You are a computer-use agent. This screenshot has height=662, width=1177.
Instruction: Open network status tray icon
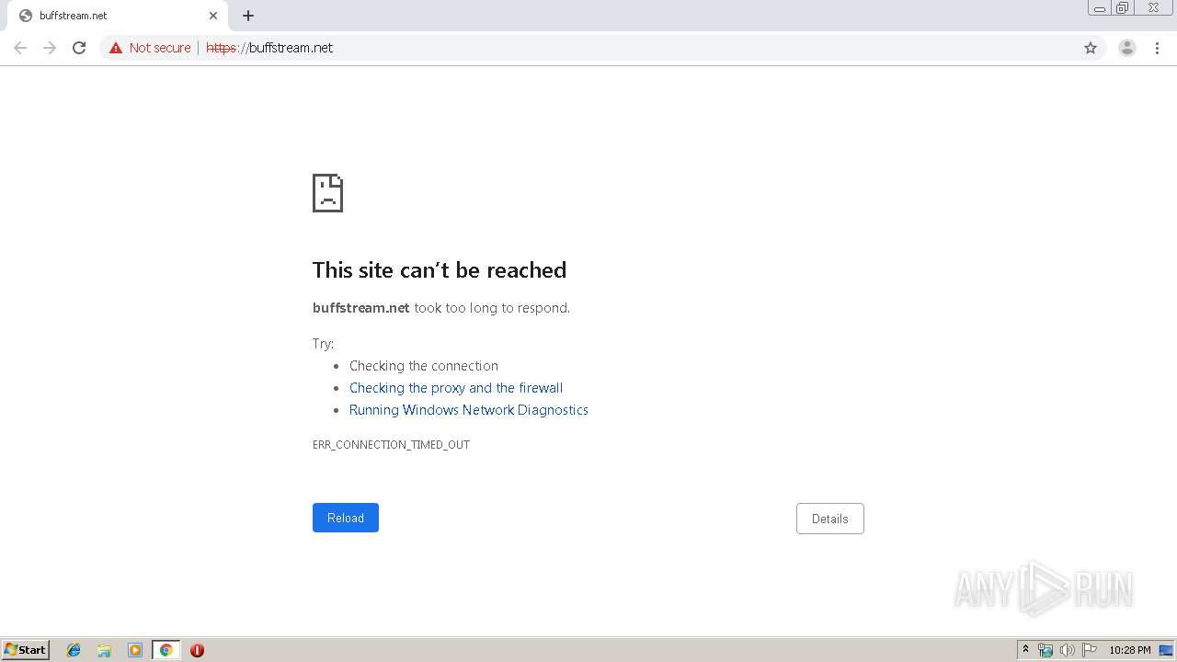[1046, 650]
